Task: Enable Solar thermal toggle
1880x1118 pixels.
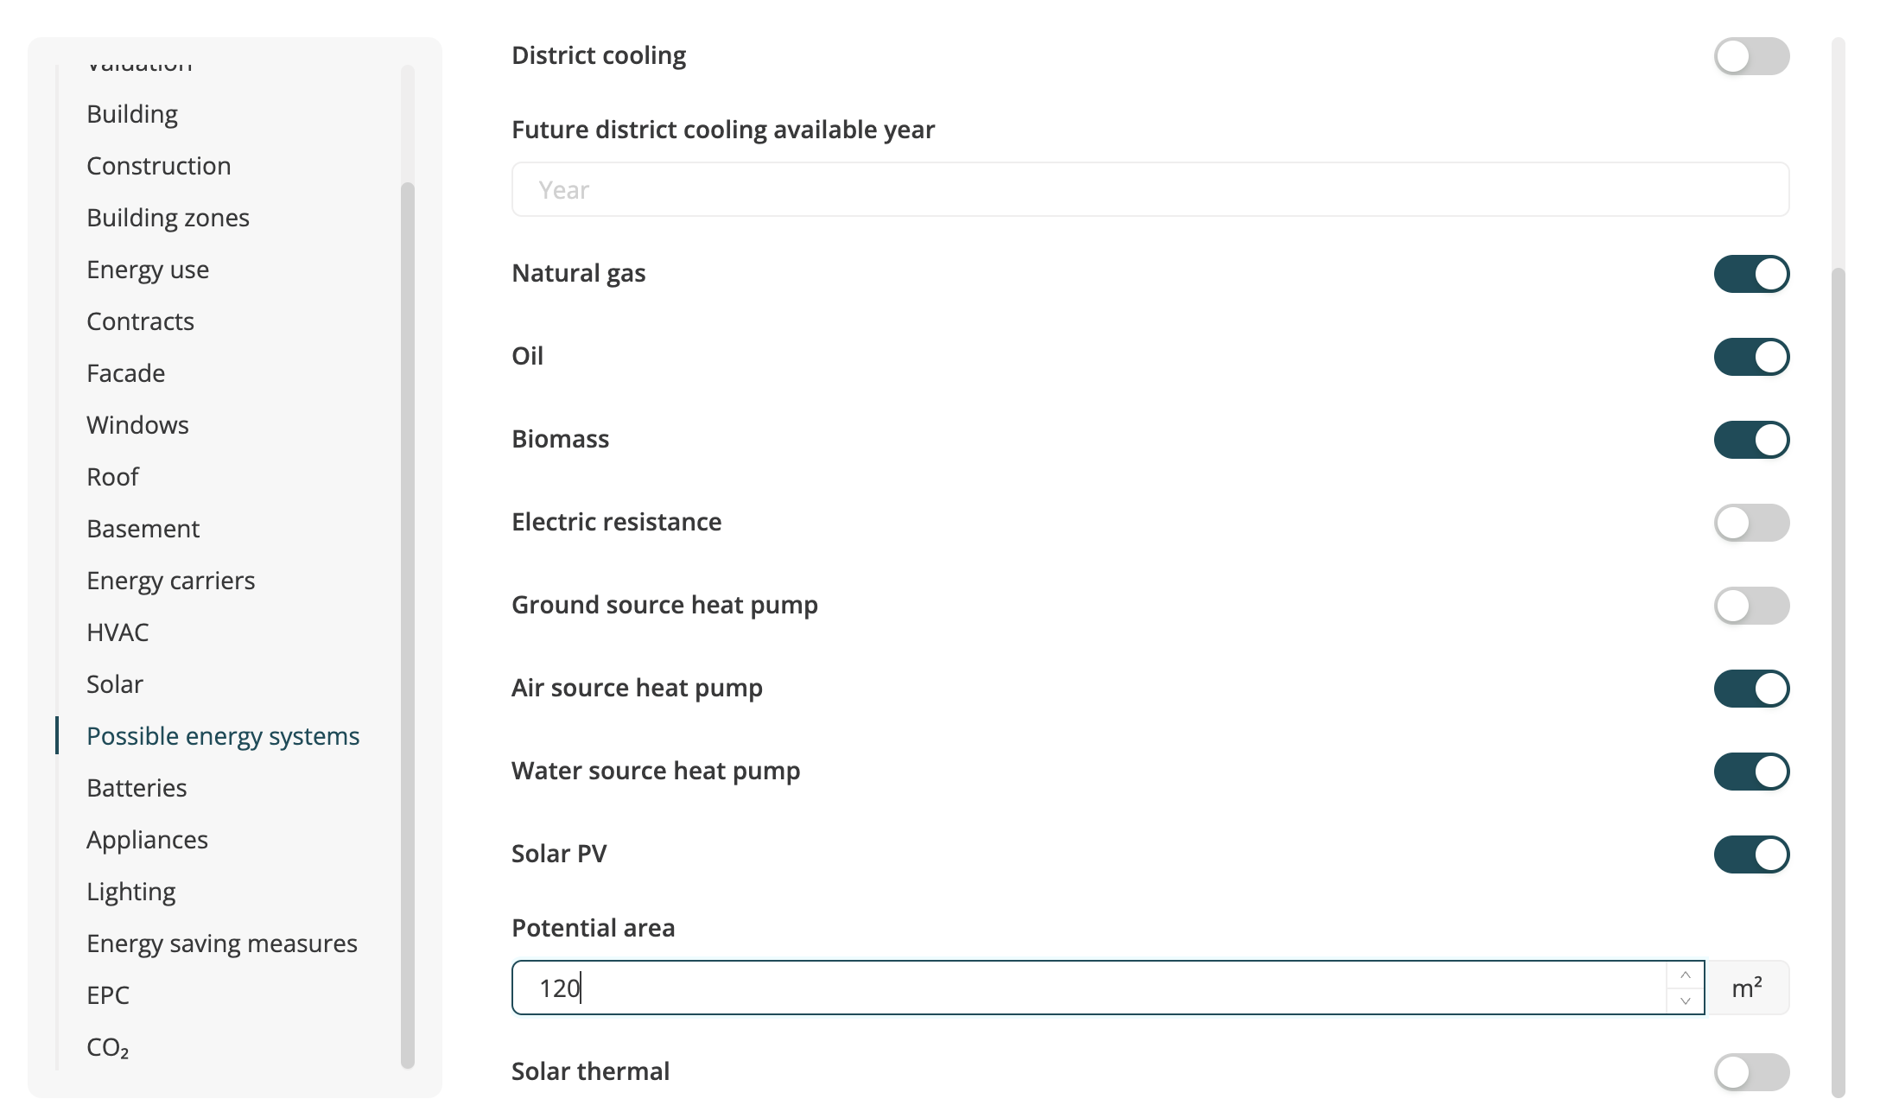Action: click(1751, 1072)
